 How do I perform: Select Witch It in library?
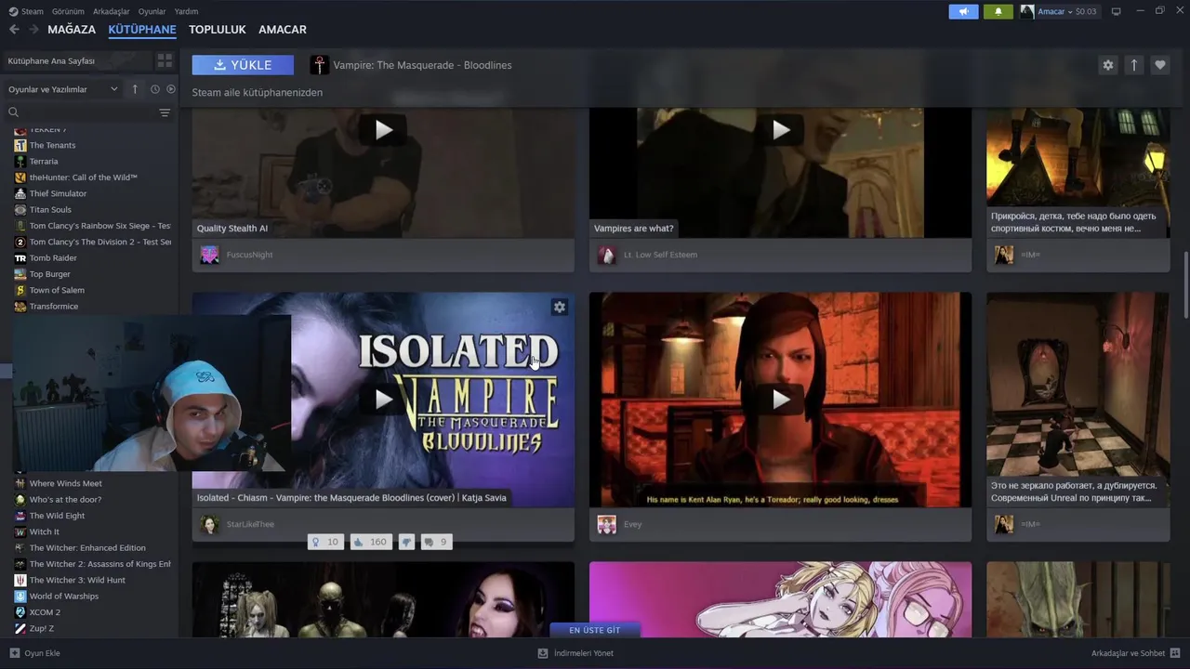(44, 531)
